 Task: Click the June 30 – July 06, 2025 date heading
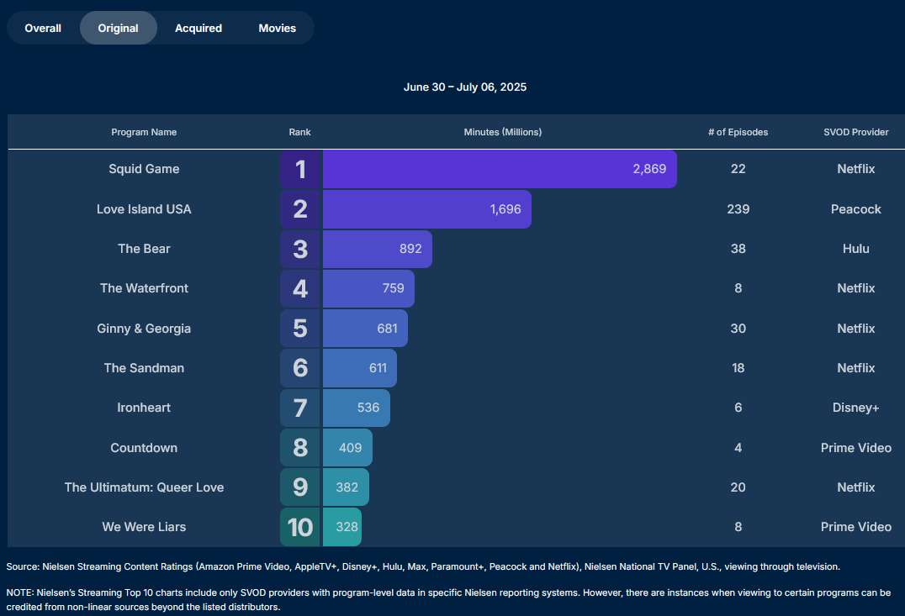coord(464,87)
